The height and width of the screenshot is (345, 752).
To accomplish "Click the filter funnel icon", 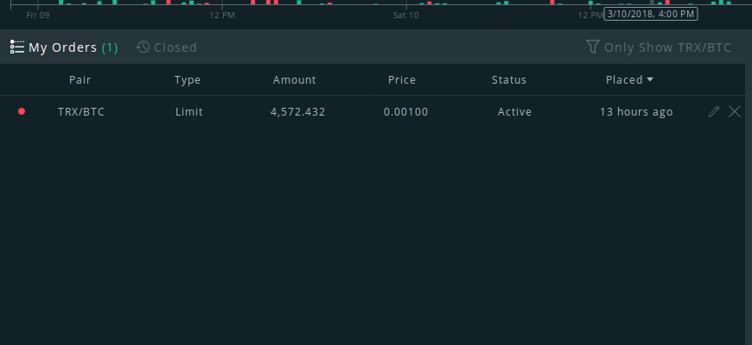I will 593,47.
